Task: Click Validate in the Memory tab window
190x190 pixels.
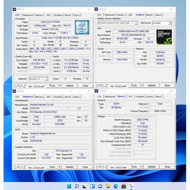Action: tap(151, 167)
